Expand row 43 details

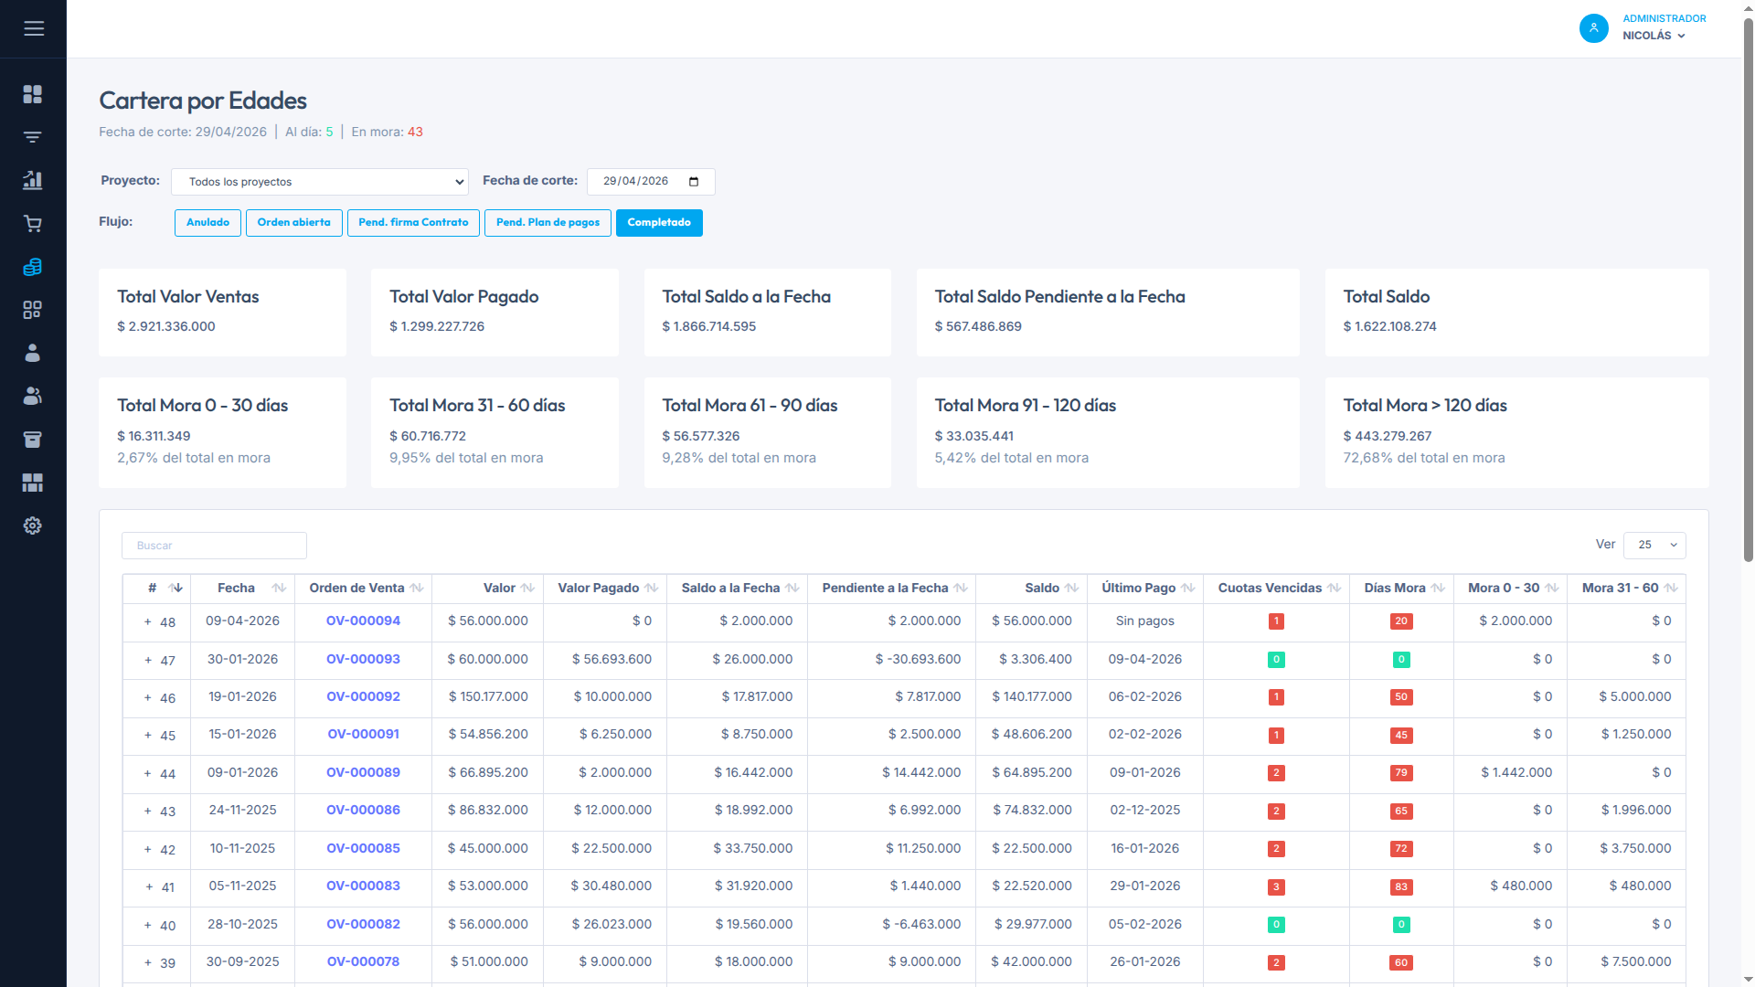(x=148, y=812)
